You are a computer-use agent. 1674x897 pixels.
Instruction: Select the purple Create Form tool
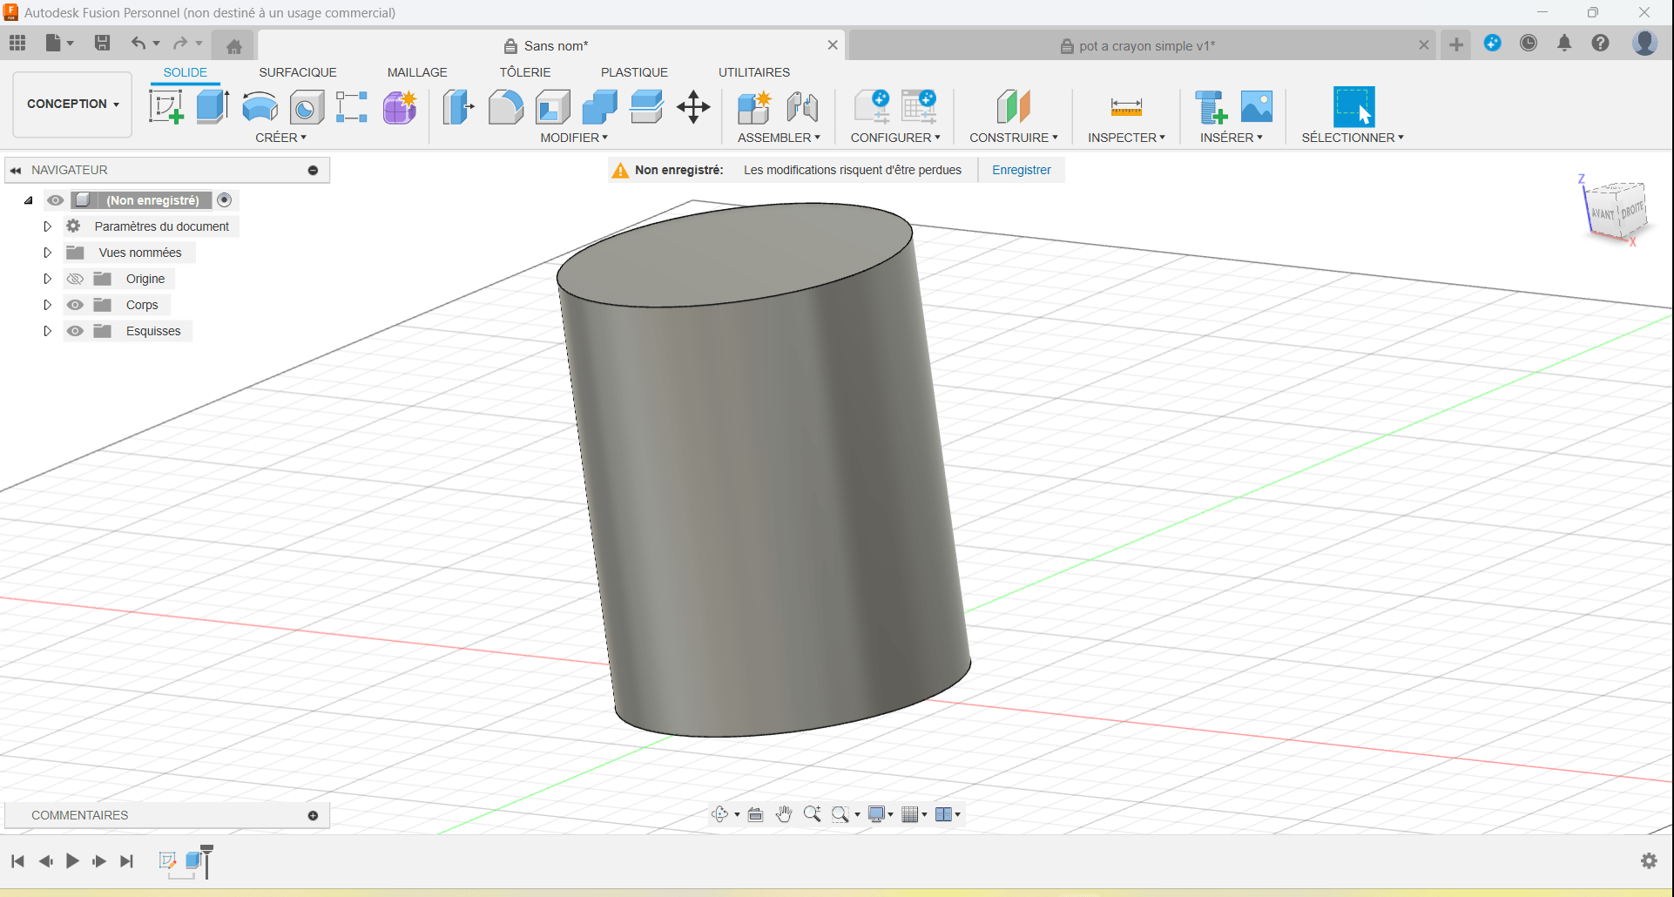[400, 107]
